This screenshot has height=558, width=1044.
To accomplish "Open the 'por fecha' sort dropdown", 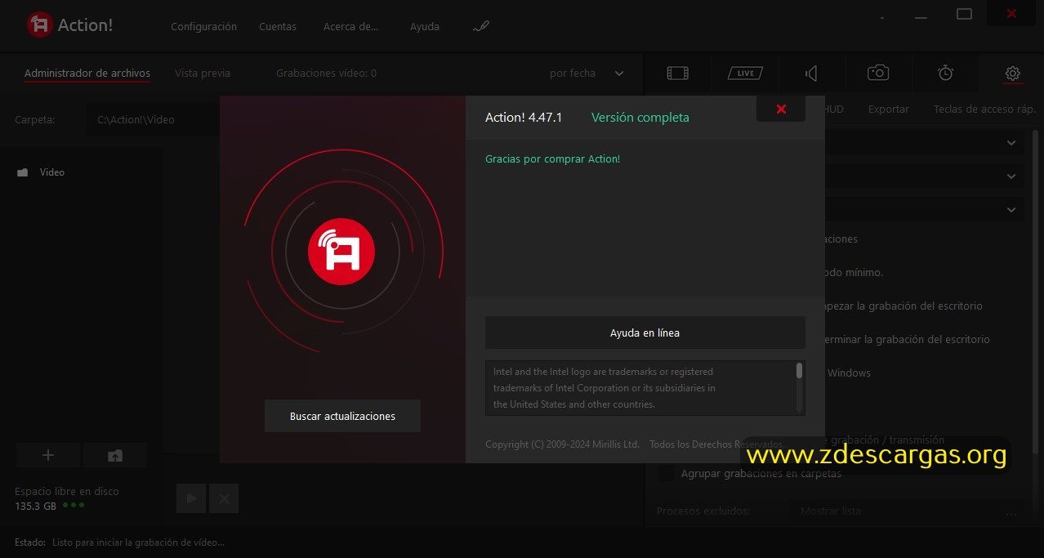I will pos(587,73).
